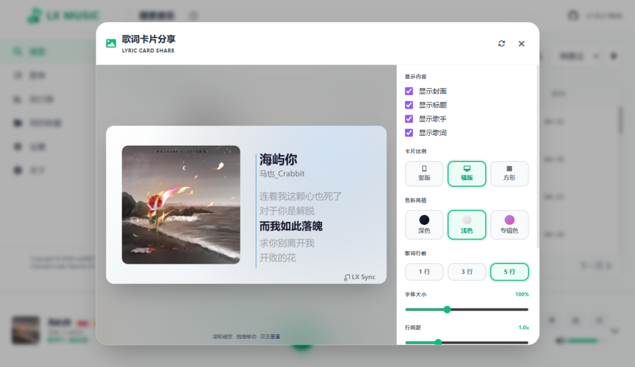Click the highlighted lyric 而我如此落魄

(x=291, y=226)
